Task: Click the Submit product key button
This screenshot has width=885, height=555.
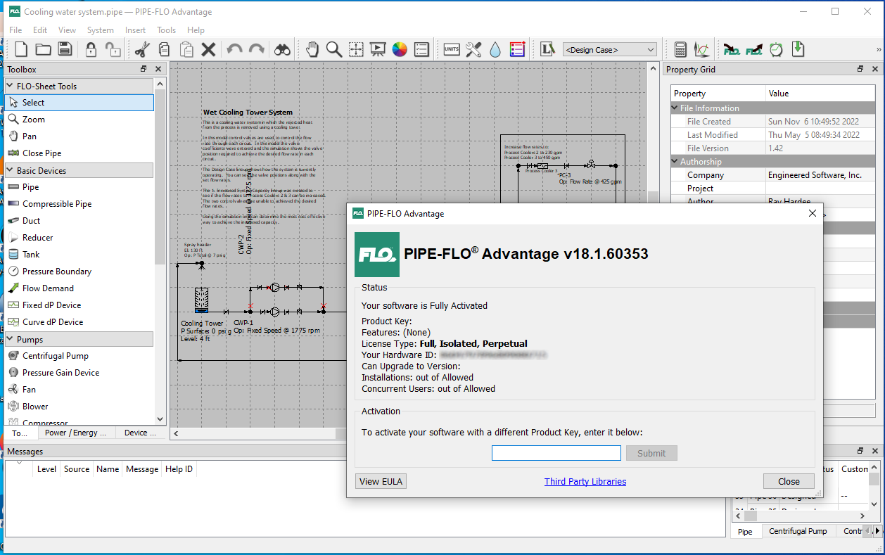Action: coord(651,453)
